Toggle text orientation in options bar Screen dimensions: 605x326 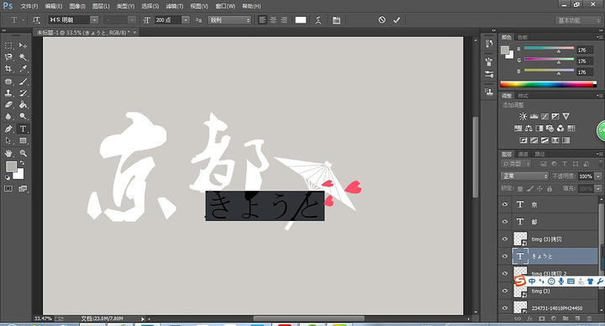(36, 20)
